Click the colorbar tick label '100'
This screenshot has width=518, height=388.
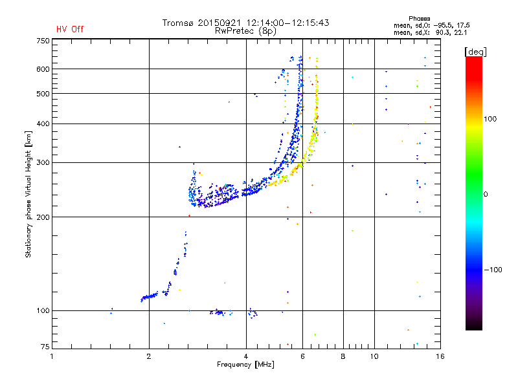490,119
